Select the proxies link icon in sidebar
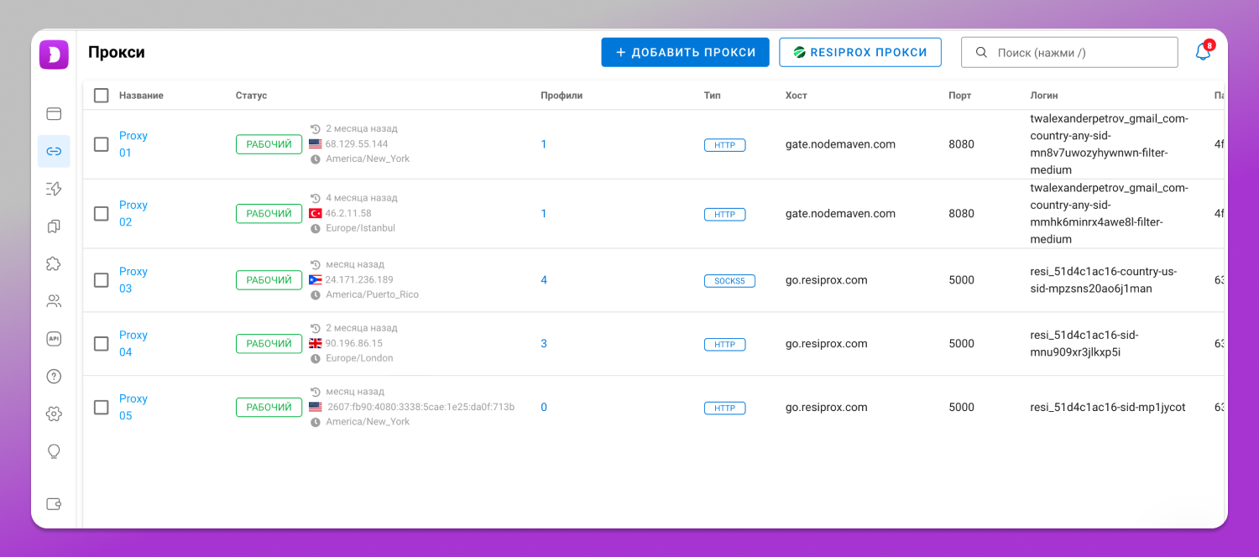 [54, 151]
